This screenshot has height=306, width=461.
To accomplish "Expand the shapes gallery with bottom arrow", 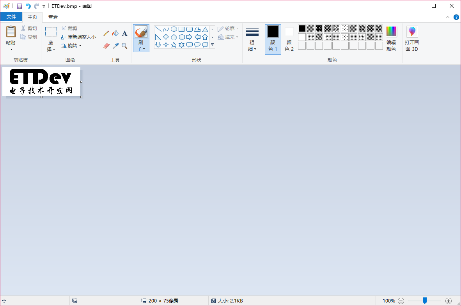I will click(212, 45).
